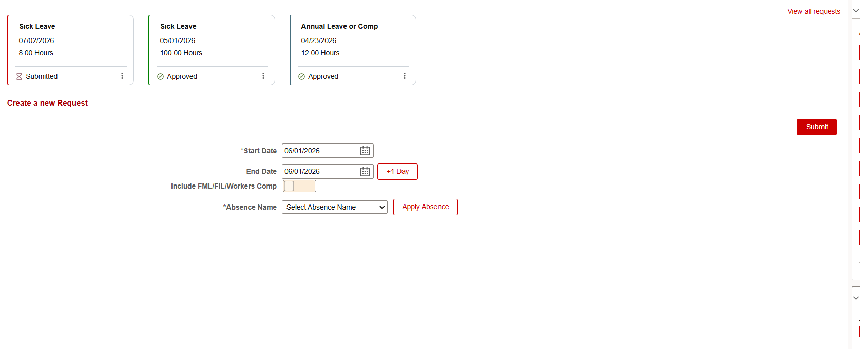This screenshot has height=349, width=860.
Task: Click Approved checkmark icon on 05/01/2026 card
Action: (x=160, y=76)
